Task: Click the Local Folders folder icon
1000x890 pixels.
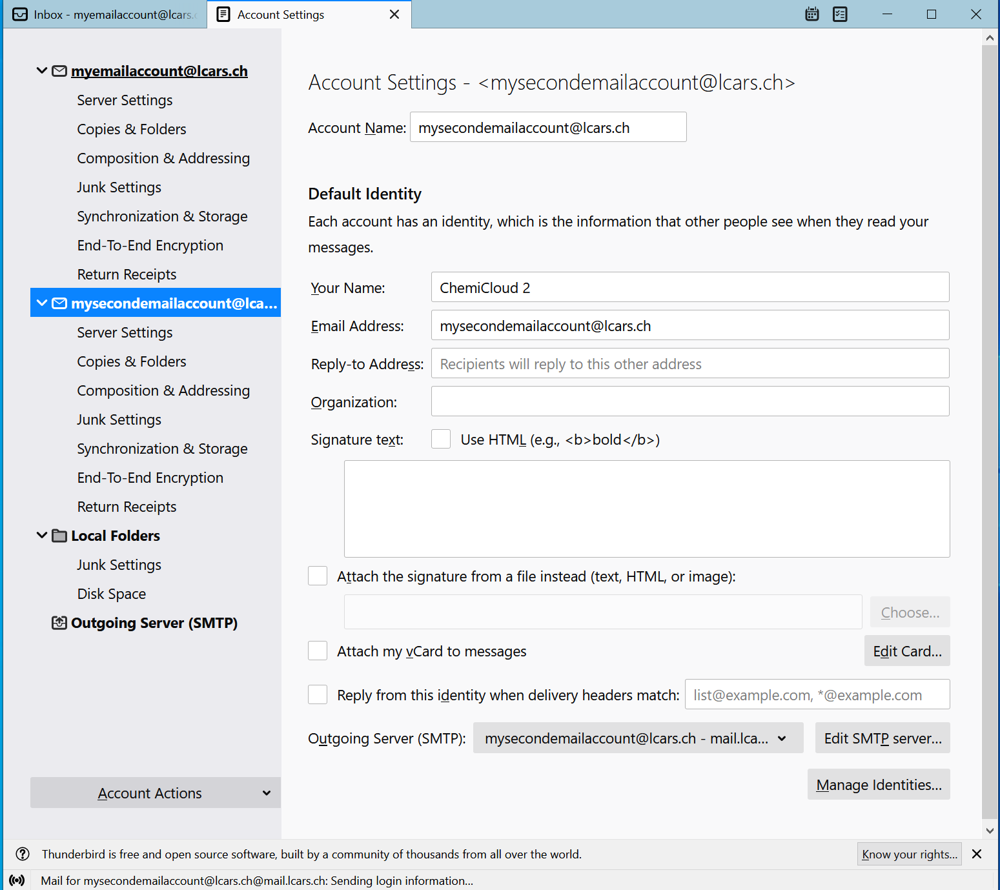Action: pos(59,536)
